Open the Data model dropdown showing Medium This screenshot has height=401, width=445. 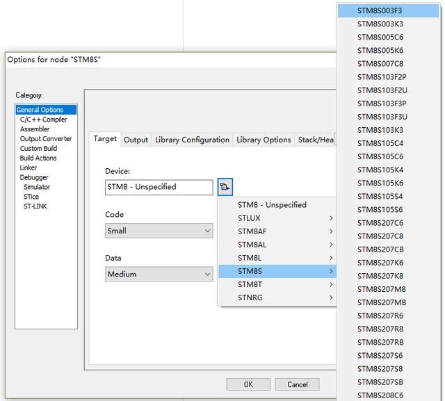tap(159, 274)
